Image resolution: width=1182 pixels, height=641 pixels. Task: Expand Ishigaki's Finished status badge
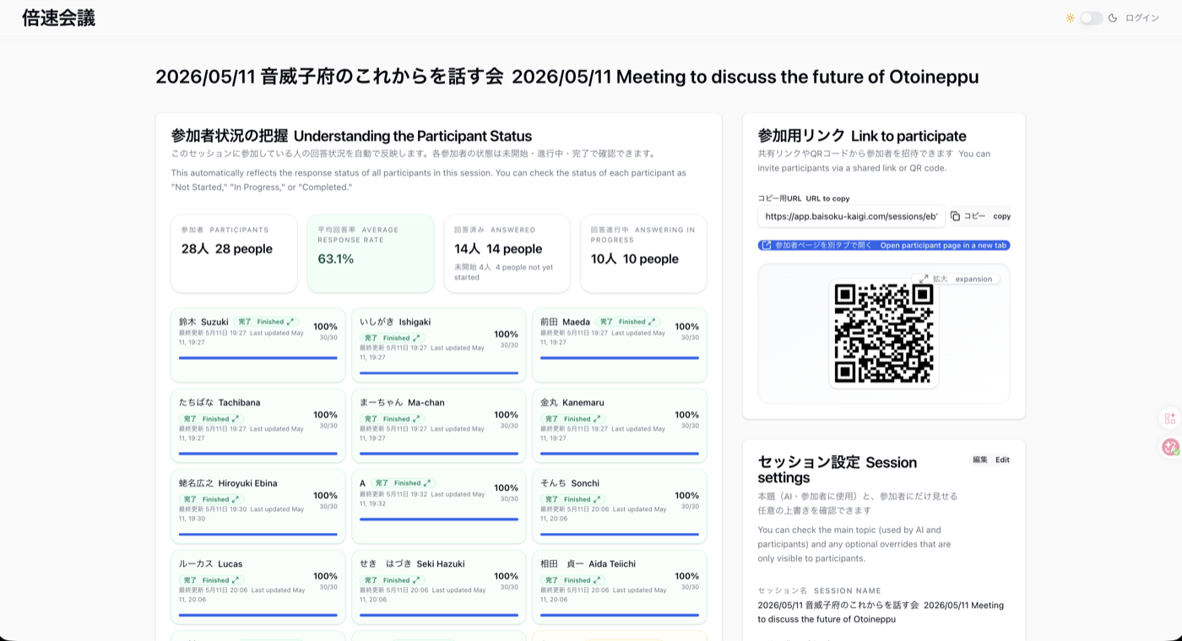pyautogui.click(x=392, y=338)
